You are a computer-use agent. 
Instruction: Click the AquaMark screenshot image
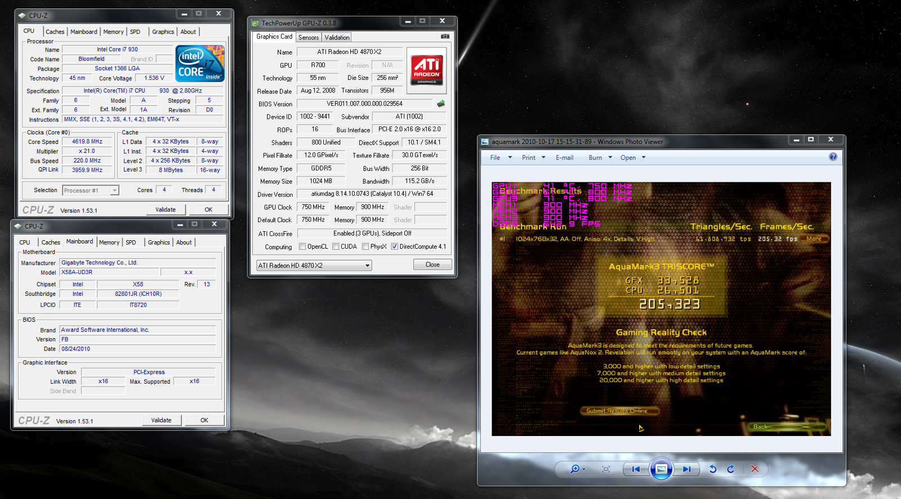[661, 308]
